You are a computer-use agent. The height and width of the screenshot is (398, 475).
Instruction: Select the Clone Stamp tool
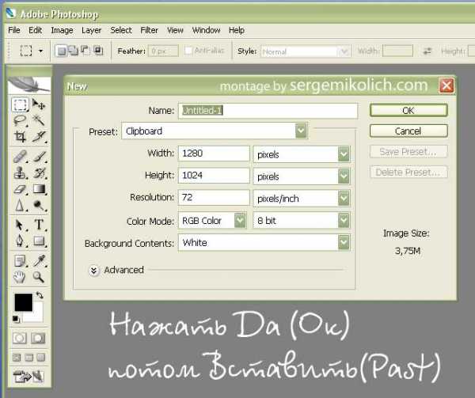(20, 172)
